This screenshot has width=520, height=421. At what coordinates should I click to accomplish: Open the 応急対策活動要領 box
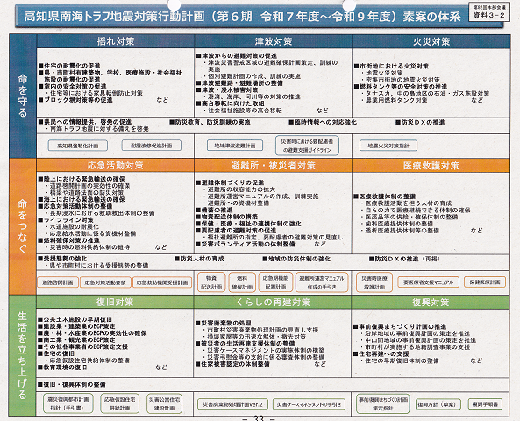tap(105, 282)
